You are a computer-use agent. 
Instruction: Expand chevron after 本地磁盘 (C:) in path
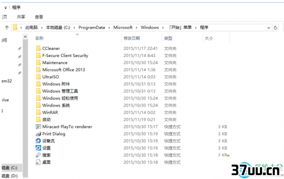click(x=74, y=28)
